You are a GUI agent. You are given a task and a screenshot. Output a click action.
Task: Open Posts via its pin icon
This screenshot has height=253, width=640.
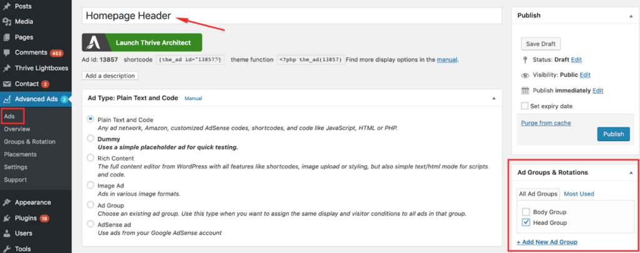(x=6, y=6)
